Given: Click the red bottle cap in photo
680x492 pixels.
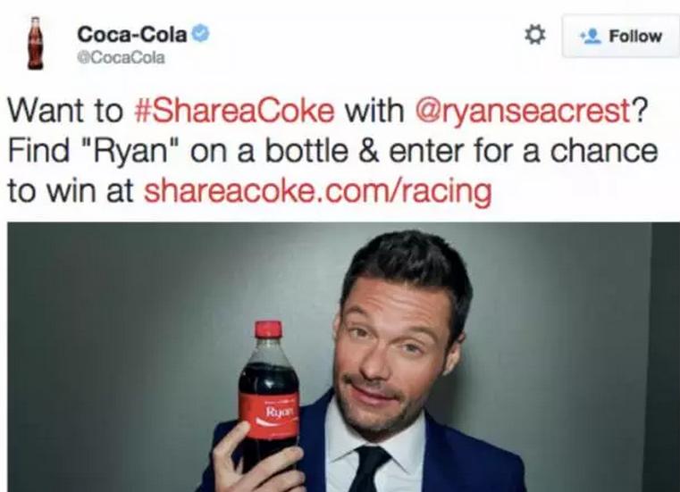Looking at the screenshot, I should tap(268, 329).
